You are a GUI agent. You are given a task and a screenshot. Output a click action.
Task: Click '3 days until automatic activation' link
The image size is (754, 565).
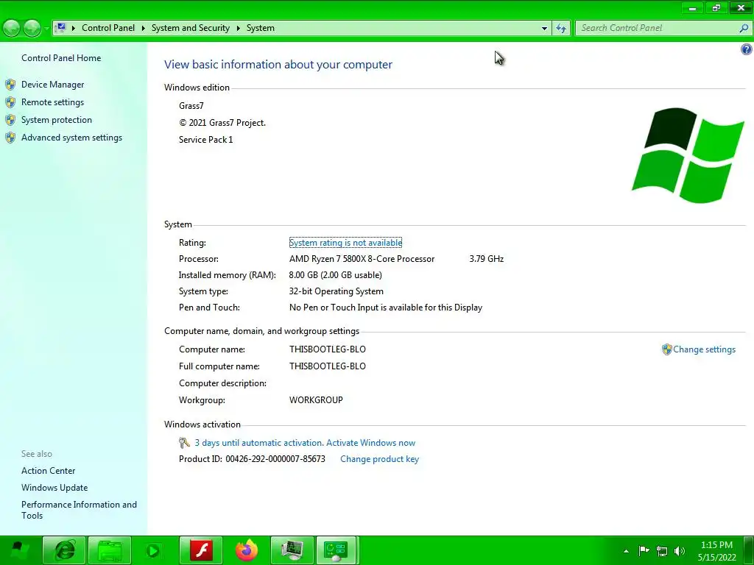pyautogui.click(x=305, y=442)
